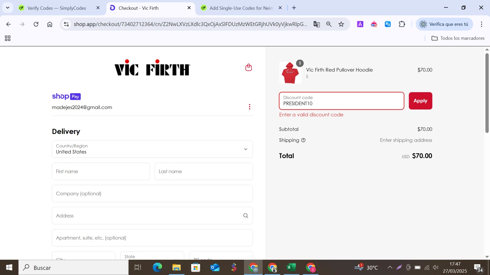Switch to Add Single-Use Codes tab
Screen dimensions: 490x275
[241, 8]
